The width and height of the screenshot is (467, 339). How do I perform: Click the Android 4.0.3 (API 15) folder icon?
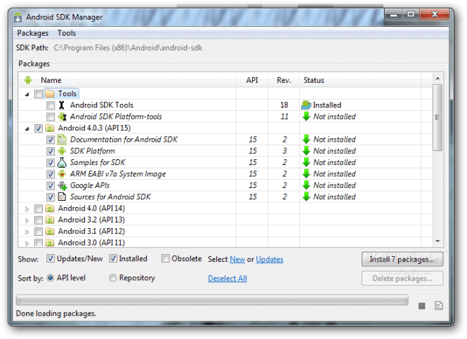(50, 128)
